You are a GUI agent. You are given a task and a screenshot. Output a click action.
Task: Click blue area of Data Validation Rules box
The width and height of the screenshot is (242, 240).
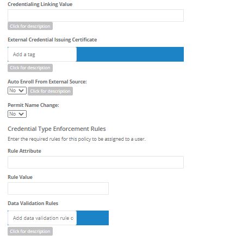pyautogui.click(x=92, y=218)
